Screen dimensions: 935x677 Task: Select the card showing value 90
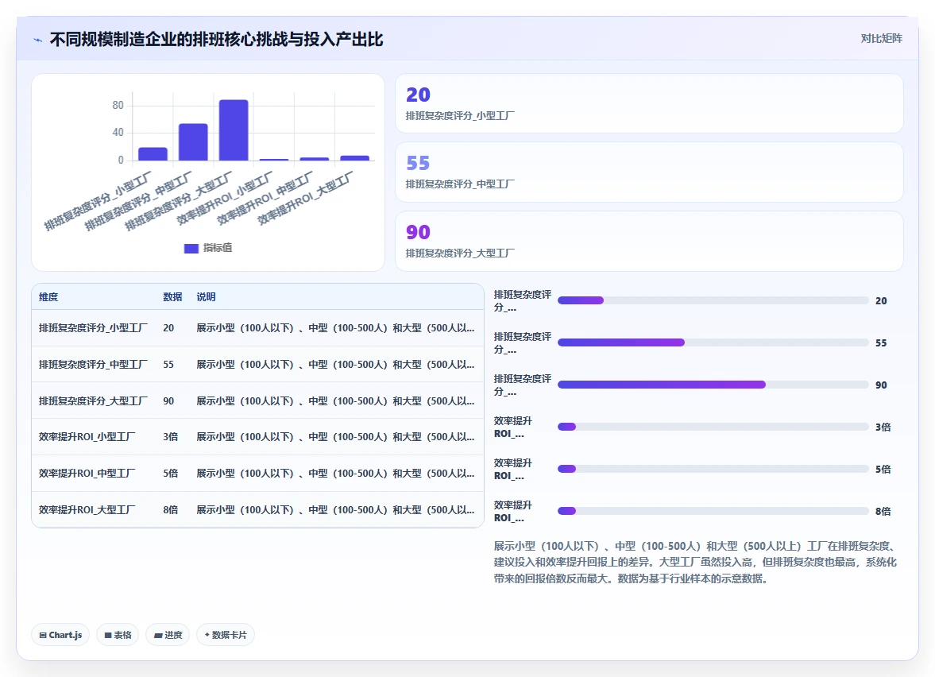tap(649, 241)
